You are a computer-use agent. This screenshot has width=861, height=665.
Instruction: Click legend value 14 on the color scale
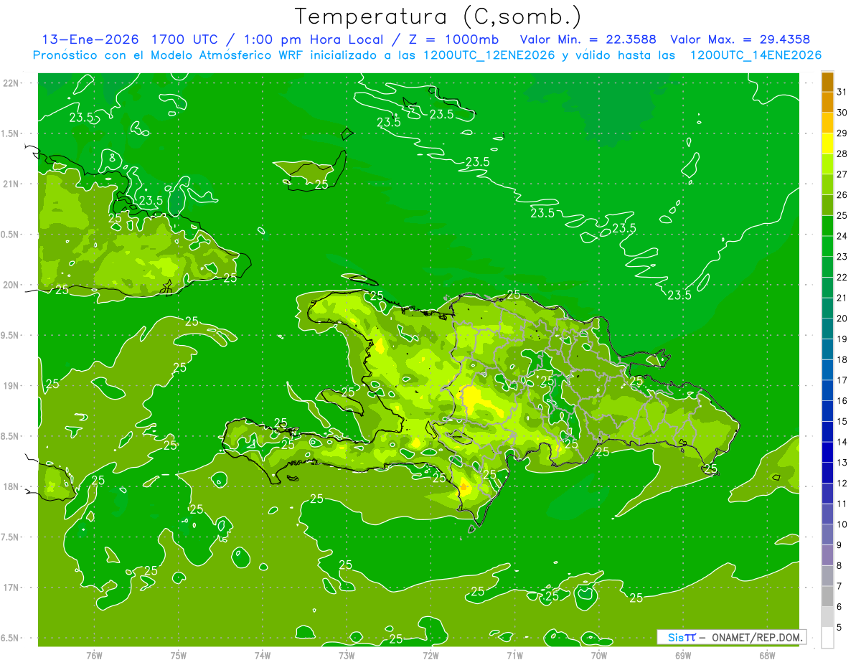tap(842, 442)
